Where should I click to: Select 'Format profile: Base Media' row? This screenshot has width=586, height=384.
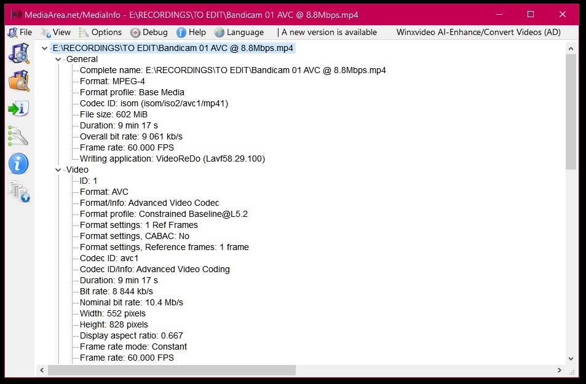132,92
